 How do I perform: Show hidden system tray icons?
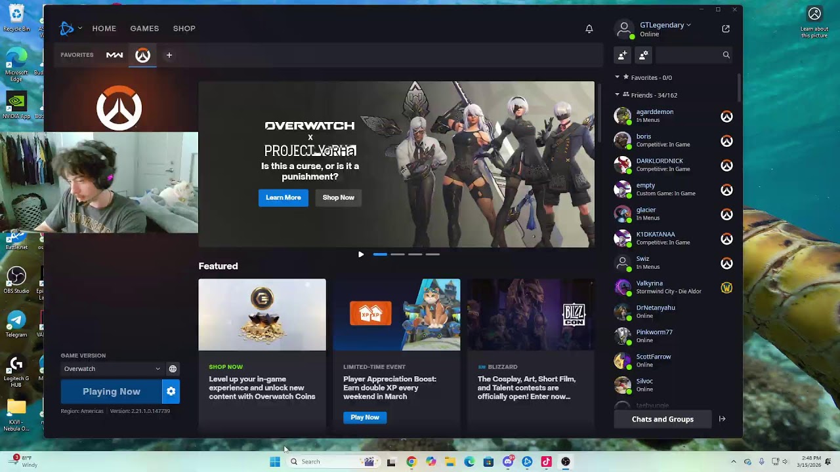point(734,462)
